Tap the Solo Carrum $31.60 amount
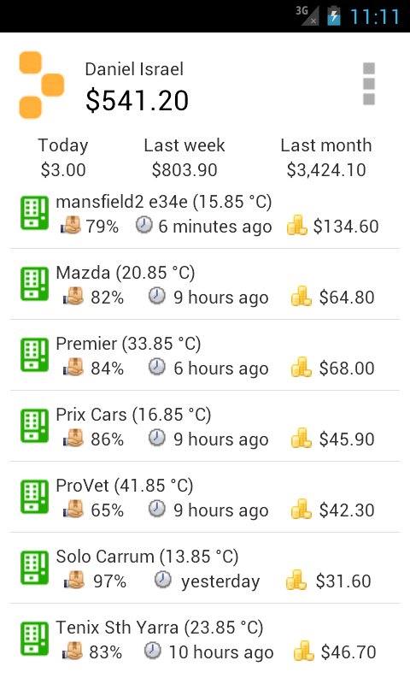This screenshot has width=410, height=684. coord(343,581)
